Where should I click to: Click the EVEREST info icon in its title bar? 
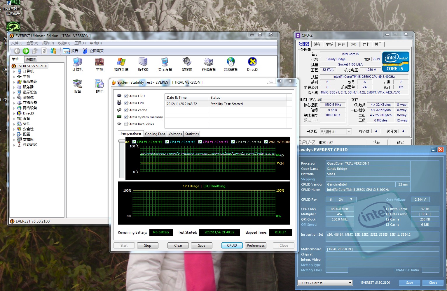click(12, 36)
